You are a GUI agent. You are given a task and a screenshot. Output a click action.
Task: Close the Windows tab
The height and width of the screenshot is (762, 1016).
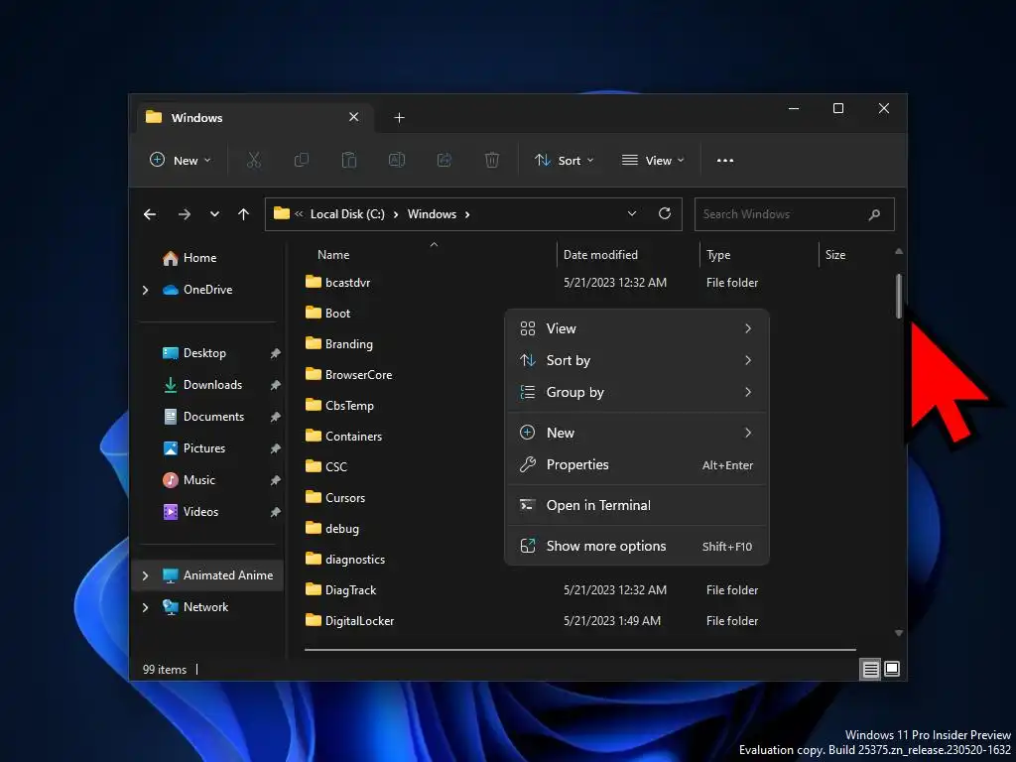pyautogui.click(x=354, y=117)
